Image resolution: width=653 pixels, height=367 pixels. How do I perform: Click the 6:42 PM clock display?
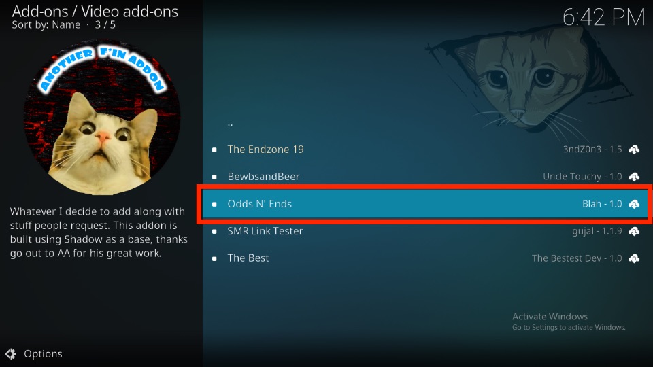point(603,18)
